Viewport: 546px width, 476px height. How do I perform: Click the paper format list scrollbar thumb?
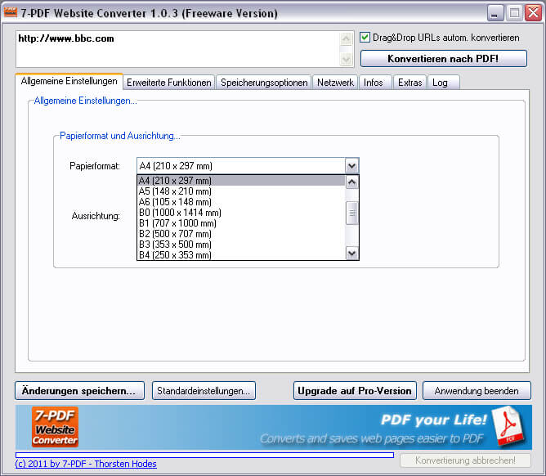(x=352, y=213)
